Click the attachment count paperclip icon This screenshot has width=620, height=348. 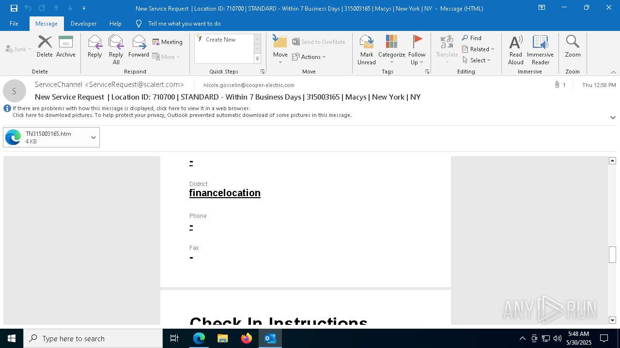[x=558, y=85]
